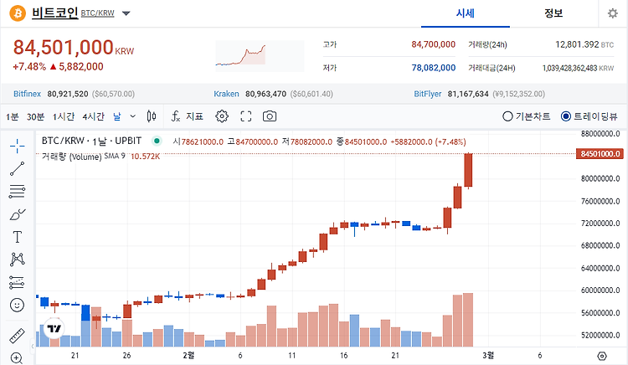Switch to the 정보 tab
The height and width of the screenshot is (365, 628).
pyautogui.click(x=553, y=13)
